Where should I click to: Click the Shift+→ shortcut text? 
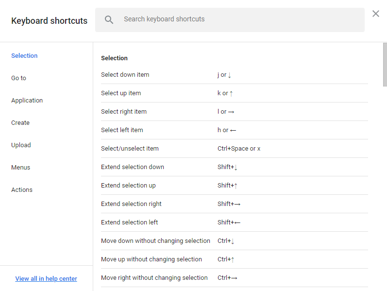(229, 204)
